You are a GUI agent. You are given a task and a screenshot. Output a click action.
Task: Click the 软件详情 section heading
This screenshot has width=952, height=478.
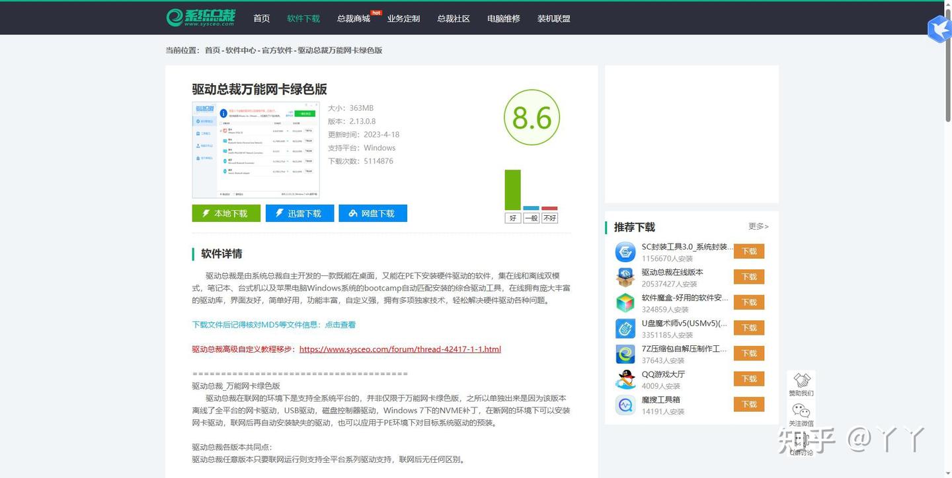tap(221, 254)
